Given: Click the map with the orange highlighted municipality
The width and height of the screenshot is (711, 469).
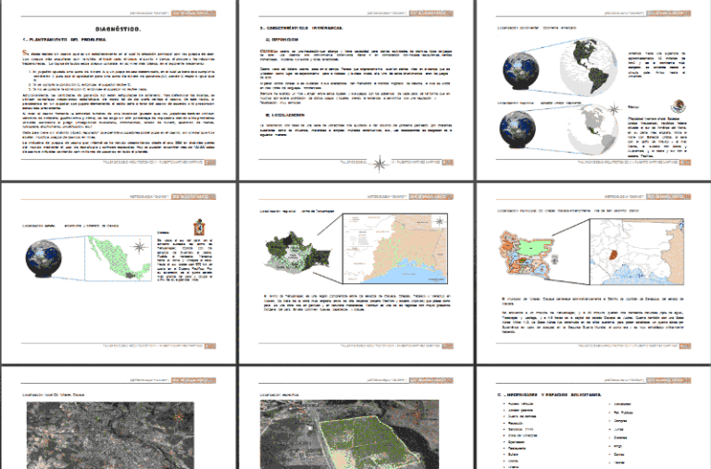Looking at the screenshot, I should 637,252.
